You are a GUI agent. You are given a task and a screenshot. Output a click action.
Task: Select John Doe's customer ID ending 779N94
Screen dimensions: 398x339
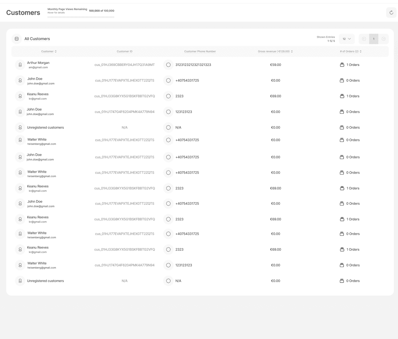125,112
